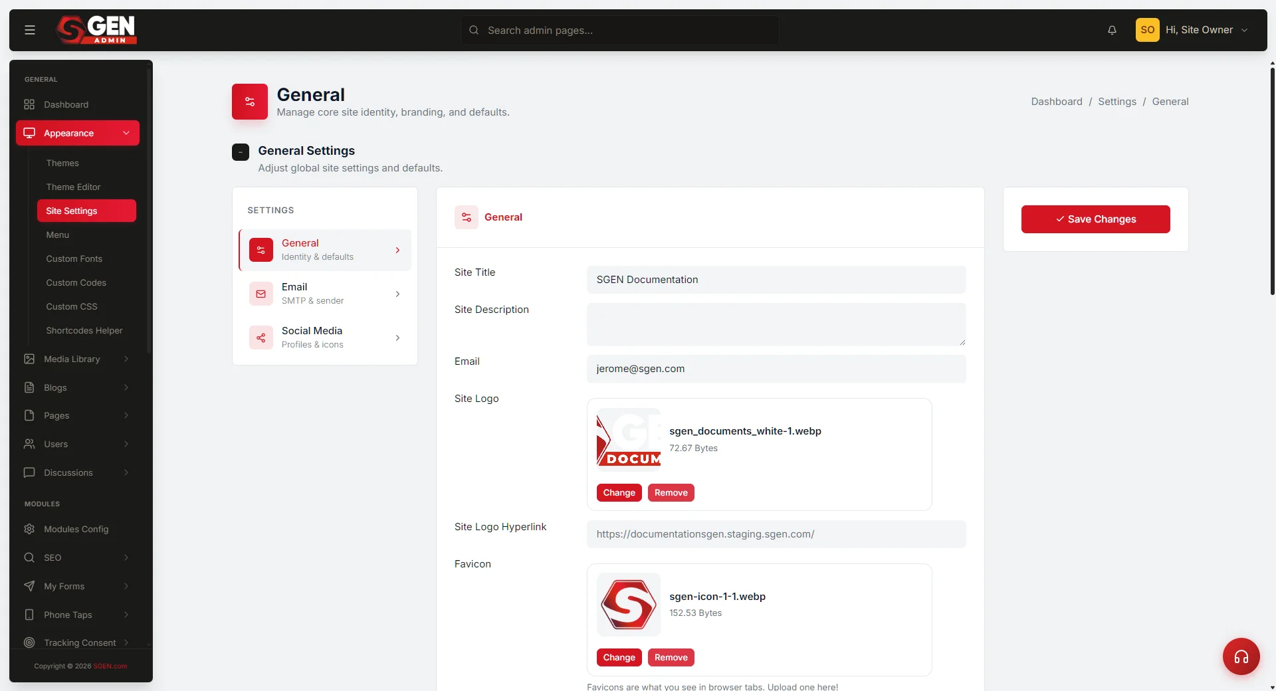The width and height of the screenshot is (1276, 691).
Task: Open the SGEN.com copyright link
Action: tap(110, 666)
